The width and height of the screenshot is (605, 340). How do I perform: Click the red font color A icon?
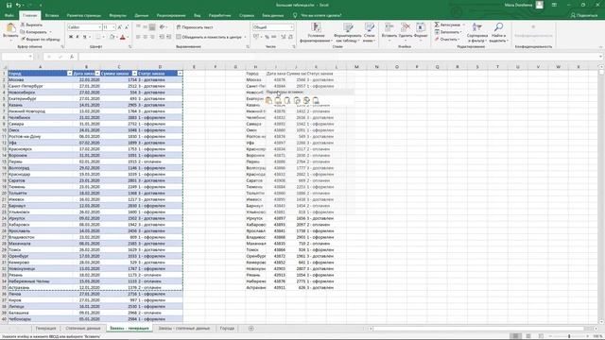(123, 37)
